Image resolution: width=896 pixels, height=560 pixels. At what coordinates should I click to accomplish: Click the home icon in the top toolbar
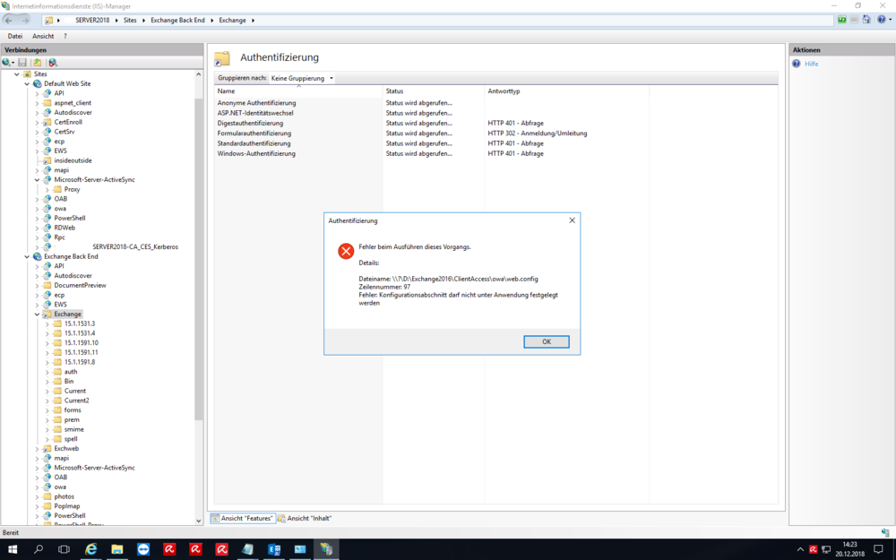point(866,20)
